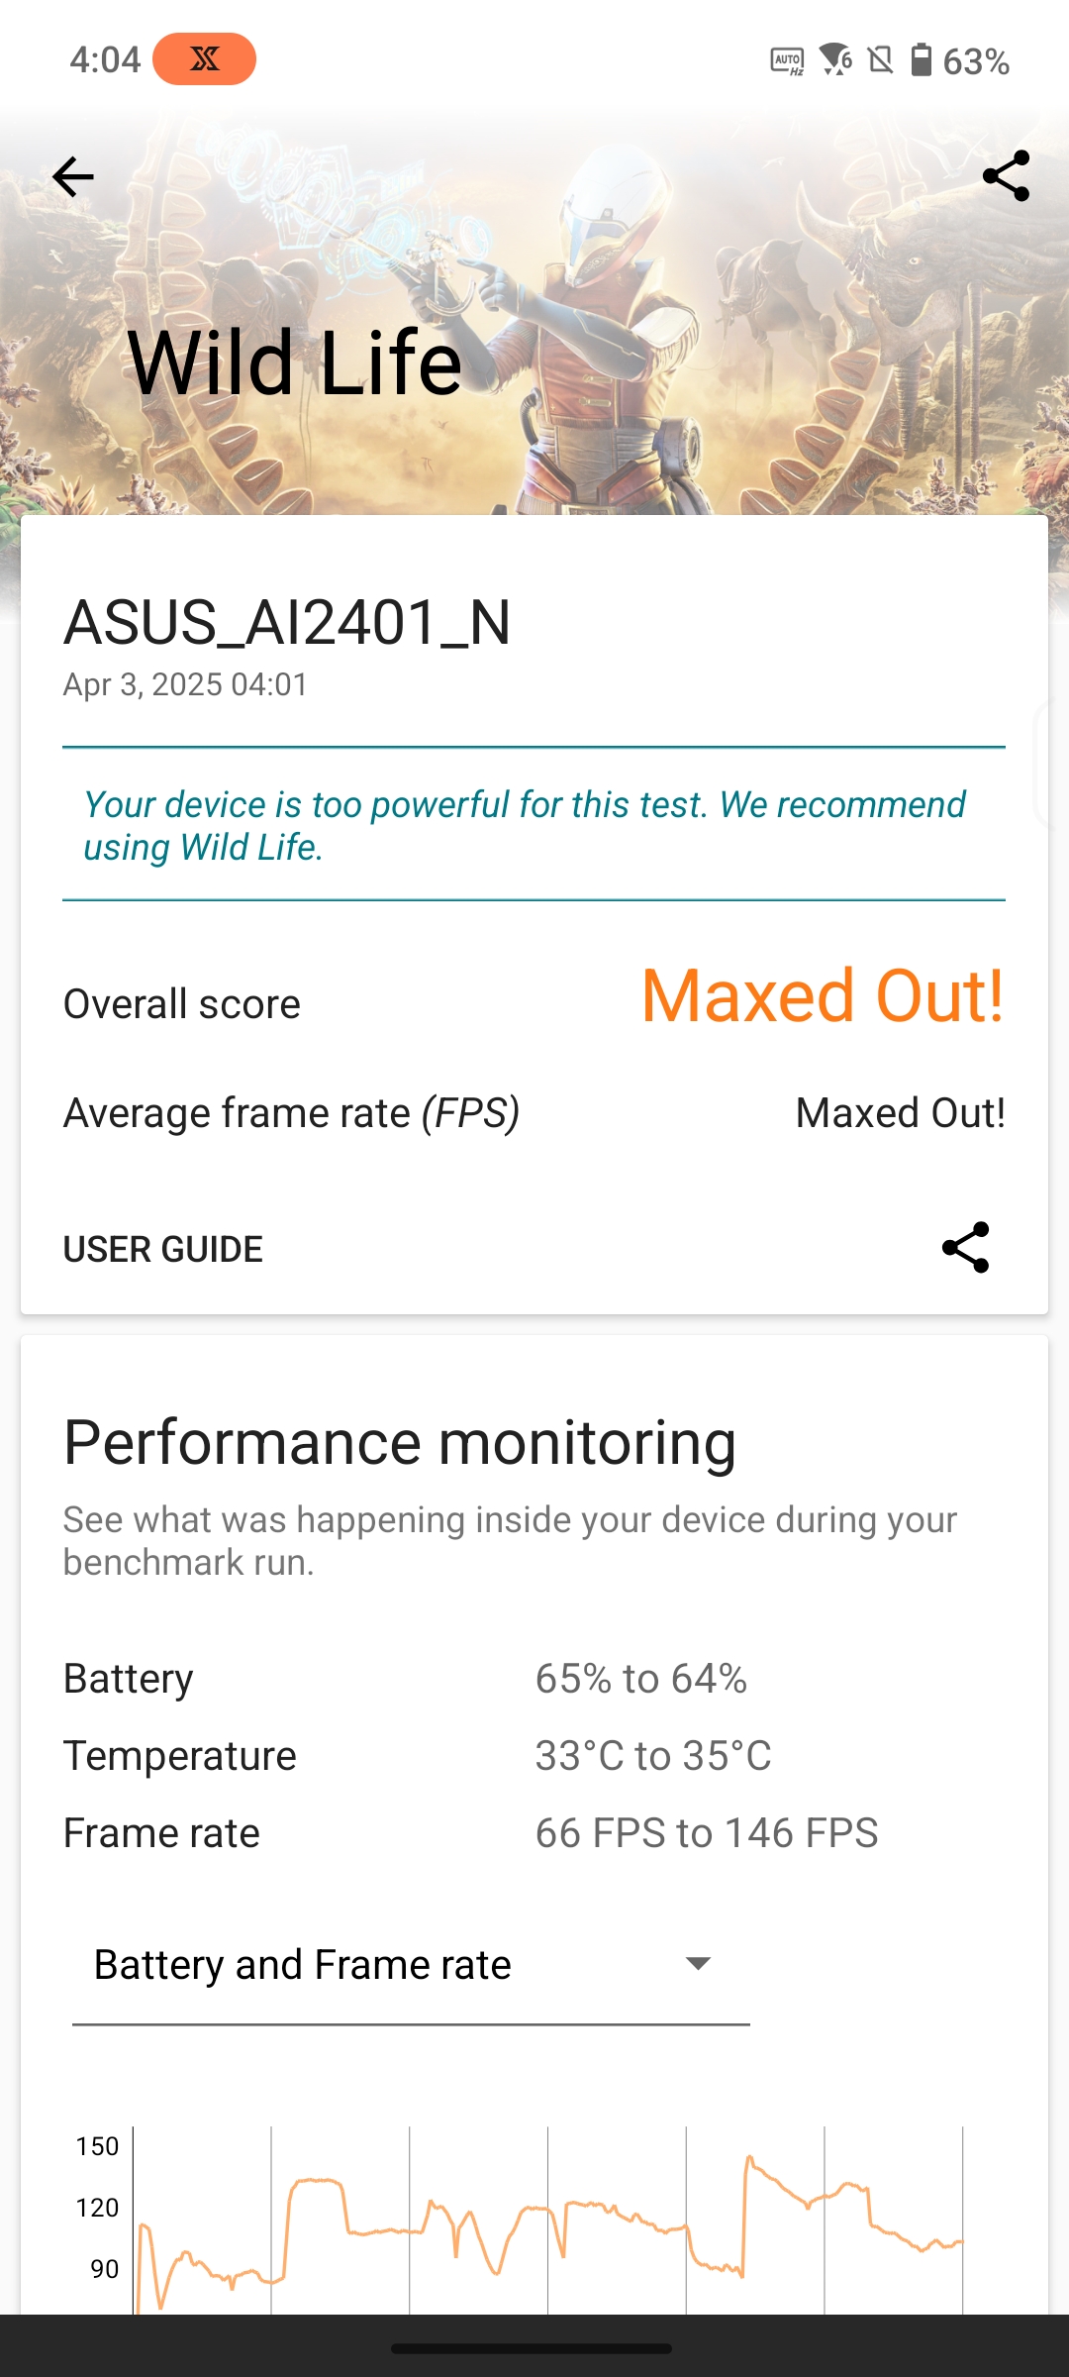Tap the ASUS_AI2401_N device name
Viewport: 1069px width, 2377px height.
click(x=287, y=623)
